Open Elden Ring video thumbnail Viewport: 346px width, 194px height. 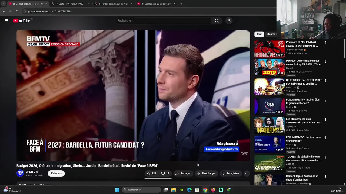270,49
